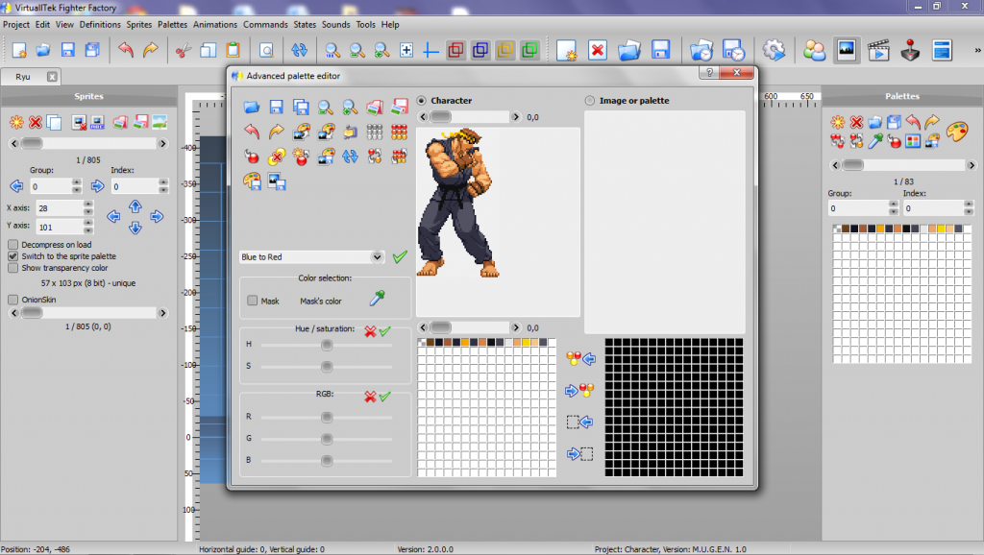The image size is (984, 555).
Task: Open the Definitions menu
Action: point(100,24)
